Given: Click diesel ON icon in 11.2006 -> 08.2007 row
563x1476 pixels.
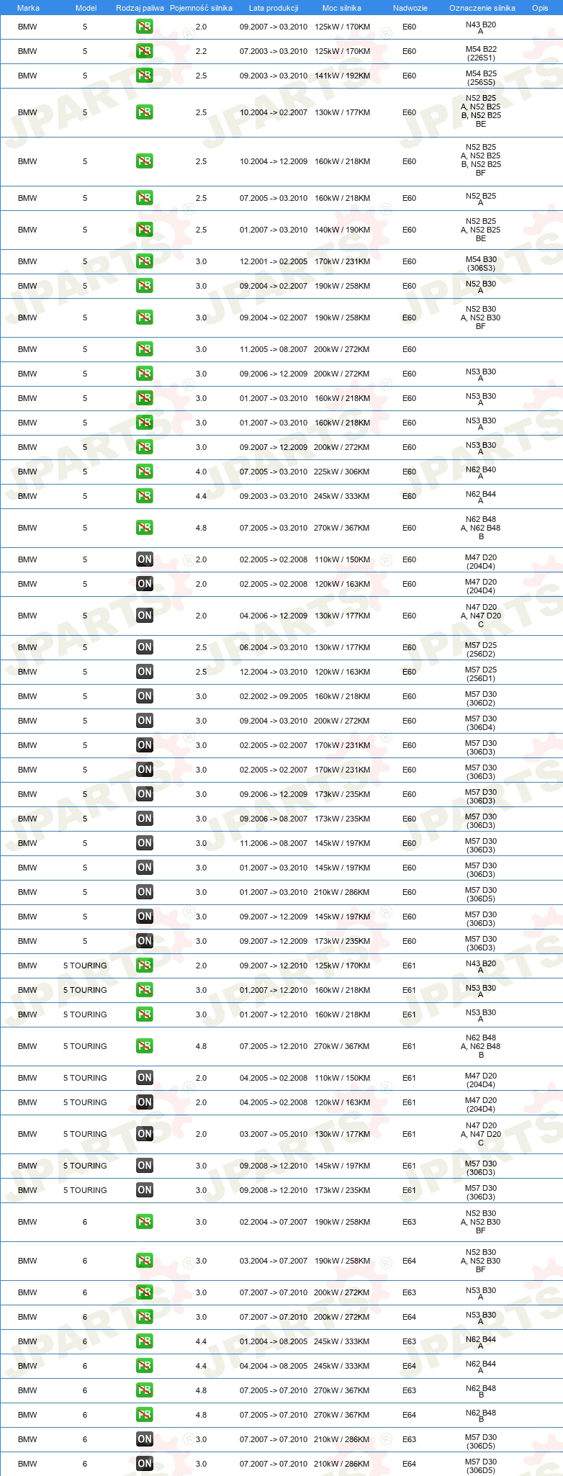Looking at the screenshot, I should pos(145,844).
